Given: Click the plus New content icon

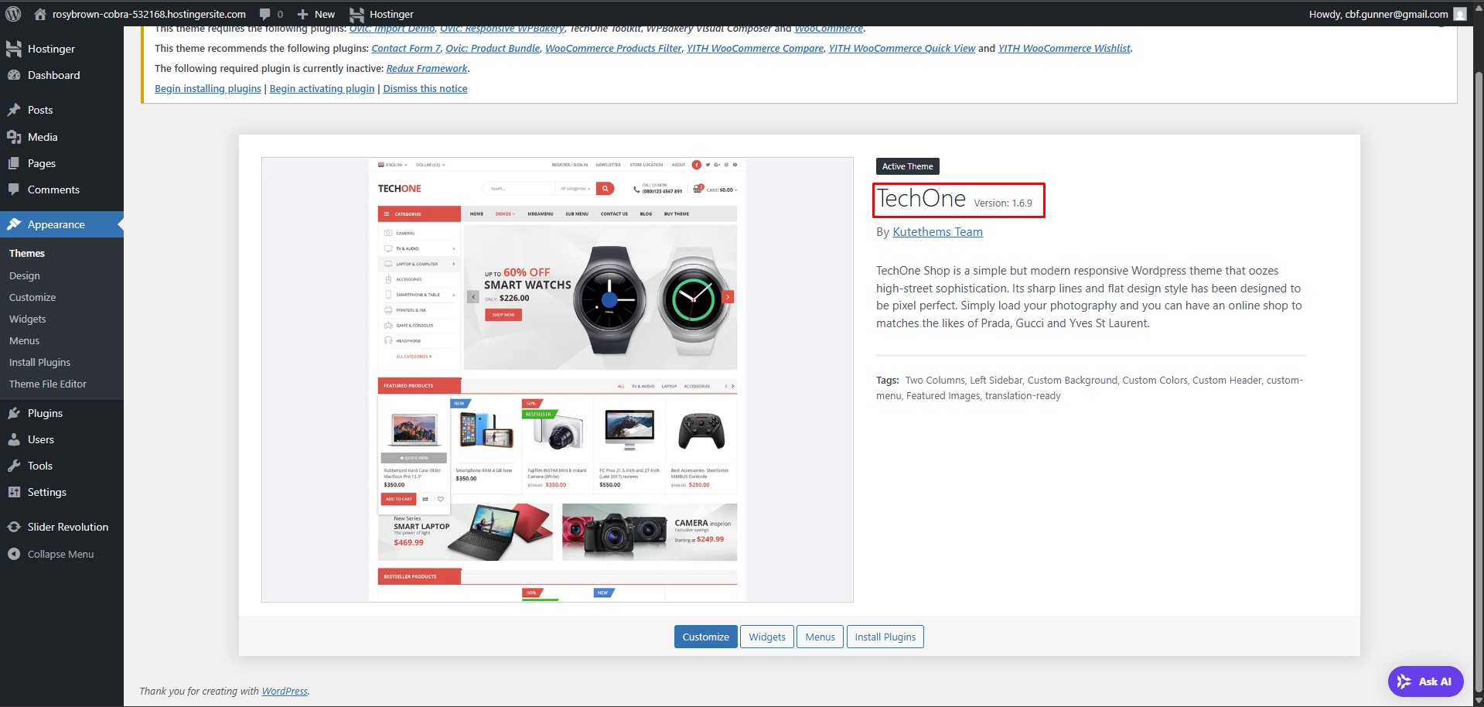Looking at the screenshot, I should [302, 14].
